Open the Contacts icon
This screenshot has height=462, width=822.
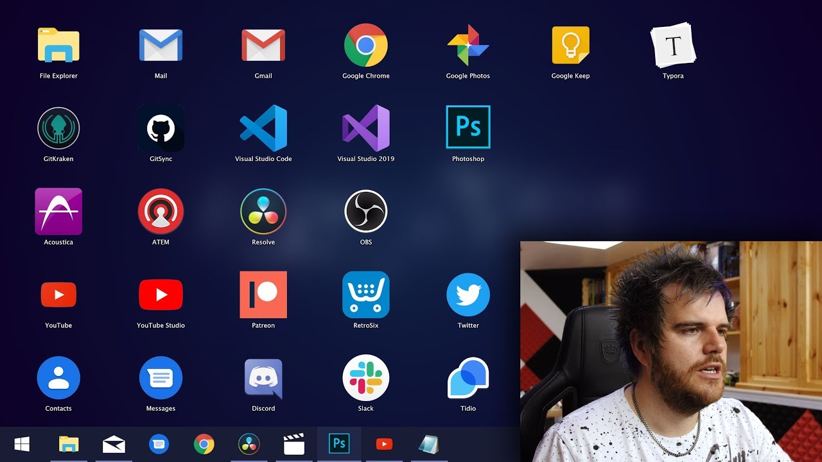click(58, 378)
